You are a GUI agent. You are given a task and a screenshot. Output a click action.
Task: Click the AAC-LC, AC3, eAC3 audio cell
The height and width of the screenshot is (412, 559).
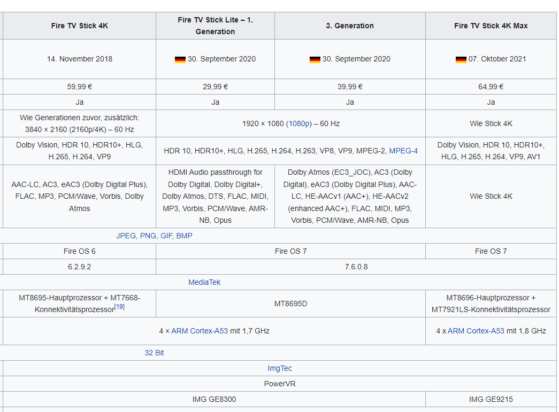click(x=80, y=196)
